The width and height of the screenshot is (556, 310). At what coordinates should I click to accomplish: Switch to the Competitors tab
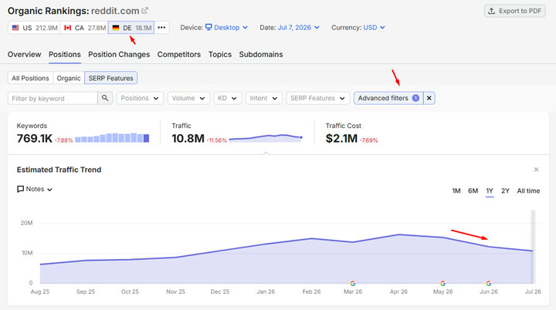[179, 55]
